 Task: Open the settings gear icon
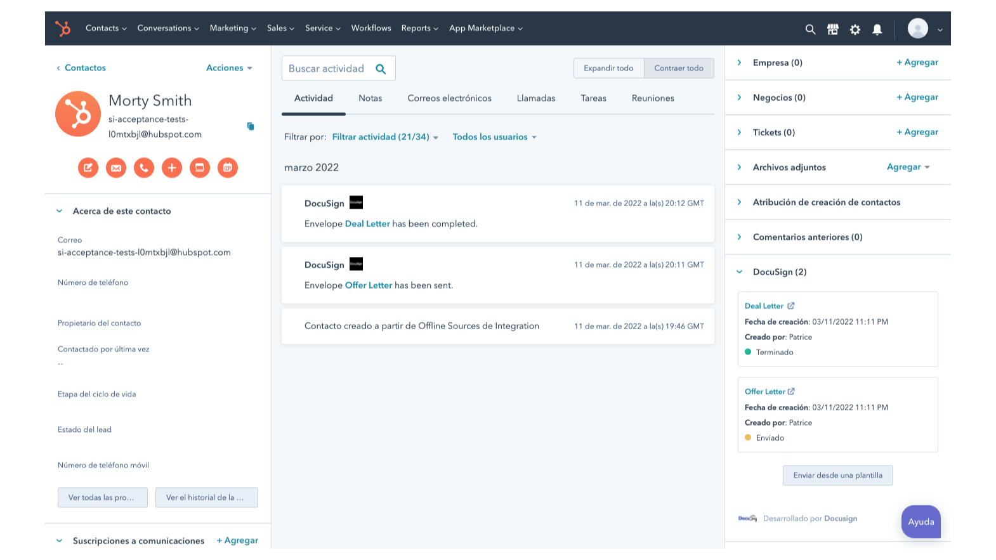click(x=855, y=29)
